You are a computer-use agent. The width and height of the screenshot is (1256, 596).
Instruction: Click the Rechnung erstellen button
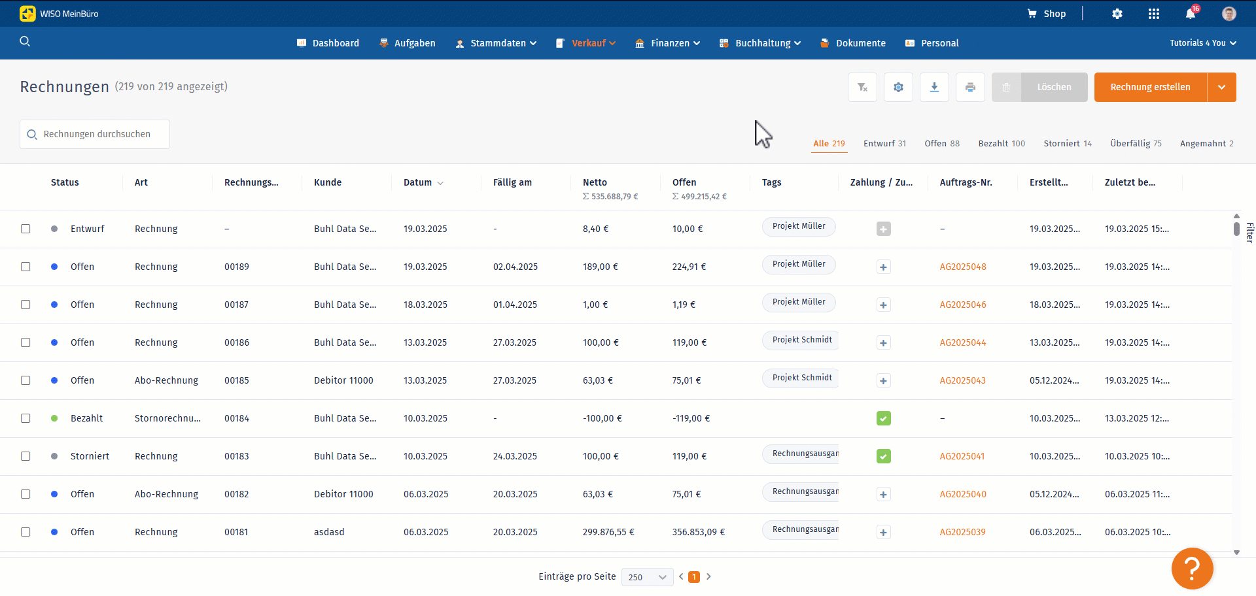[x=1150, y=87]
